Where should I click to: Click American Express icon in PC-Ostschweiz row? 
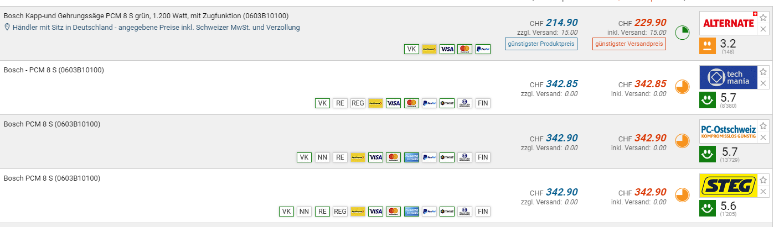(x=411, y=157)
